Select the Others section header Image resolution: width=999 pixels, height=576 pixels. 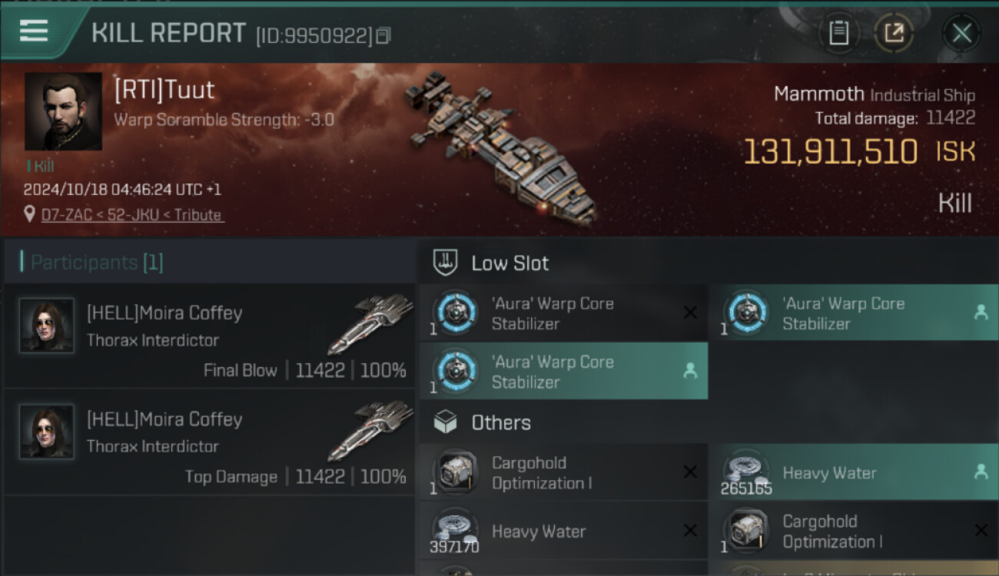click(501, 422)
